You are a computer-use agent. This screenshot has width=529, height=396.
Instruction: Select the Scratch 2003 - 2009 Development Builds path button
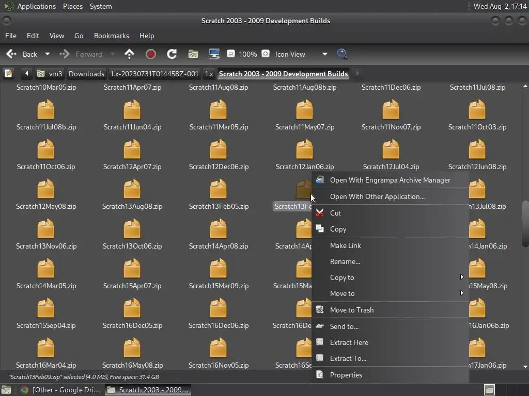coord(284,74)
